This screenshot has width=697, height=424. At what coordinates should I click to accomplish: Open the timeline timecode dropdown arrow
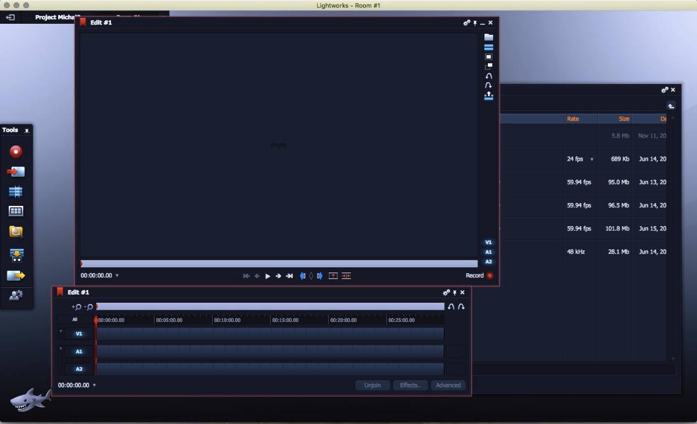(95, 385)
